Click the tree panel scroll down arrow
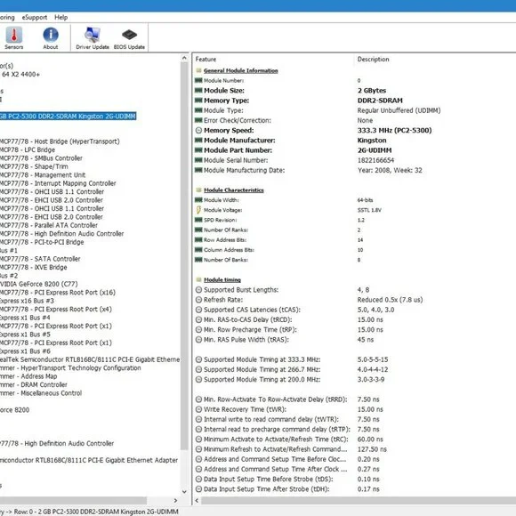Viewport: 516px width, 516px height. tap(184, 492)
